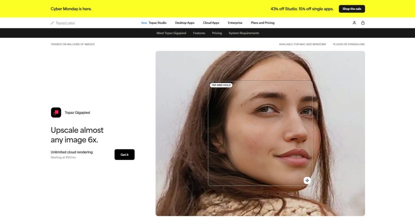Open the Desktop Apps menu
The image size is (415, 220).
[185, 23]
